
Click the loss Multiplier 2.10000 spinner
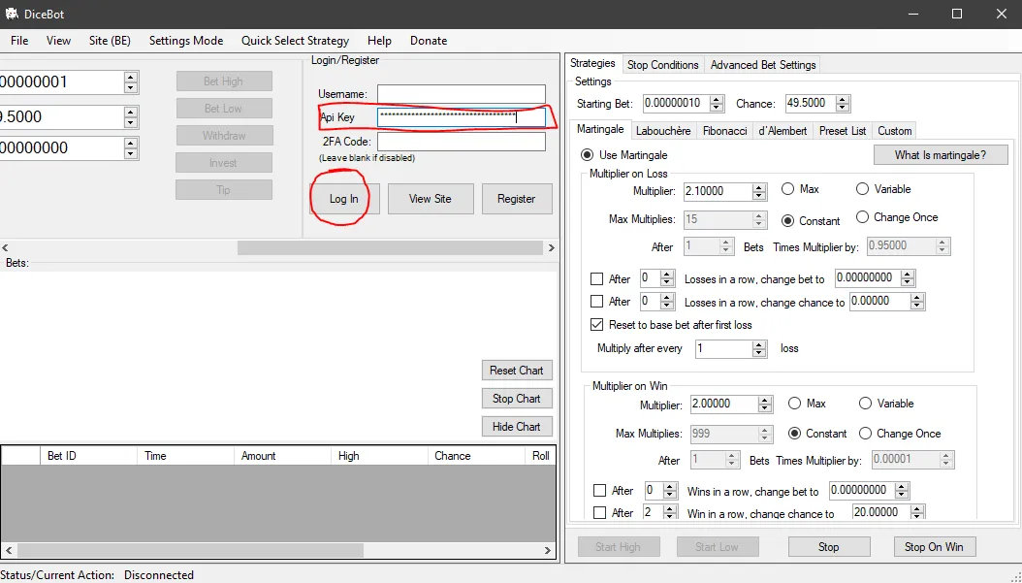[758, 191]
